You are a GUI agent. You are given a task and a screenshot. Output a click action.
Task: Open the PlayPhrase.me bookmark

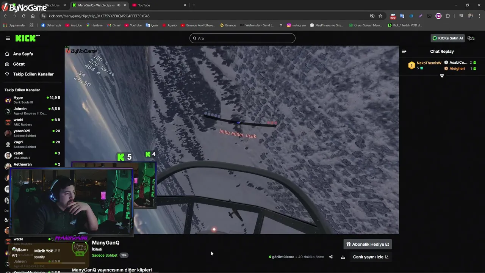327,25
